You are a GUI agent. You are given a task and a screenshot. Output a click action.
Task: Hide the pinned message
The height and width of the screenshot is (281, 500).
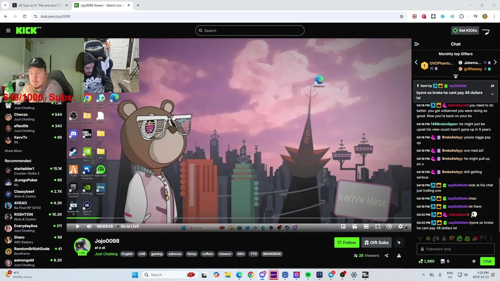(x=492, y=86)
